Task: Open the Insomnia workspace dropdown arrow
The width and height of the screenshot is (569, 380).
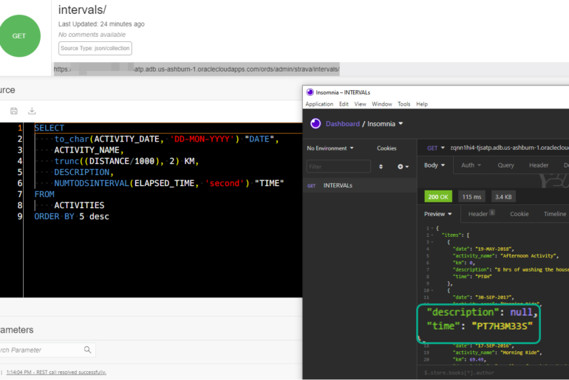Action: (401, 123)
